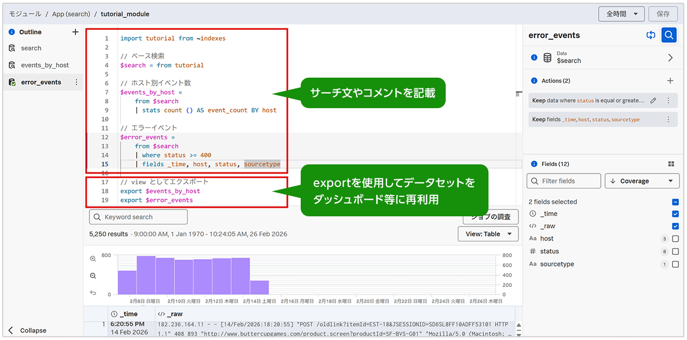Expand the Coverage sort dropdown
This screenshot has width=687, height=340.
click(642, 181)
